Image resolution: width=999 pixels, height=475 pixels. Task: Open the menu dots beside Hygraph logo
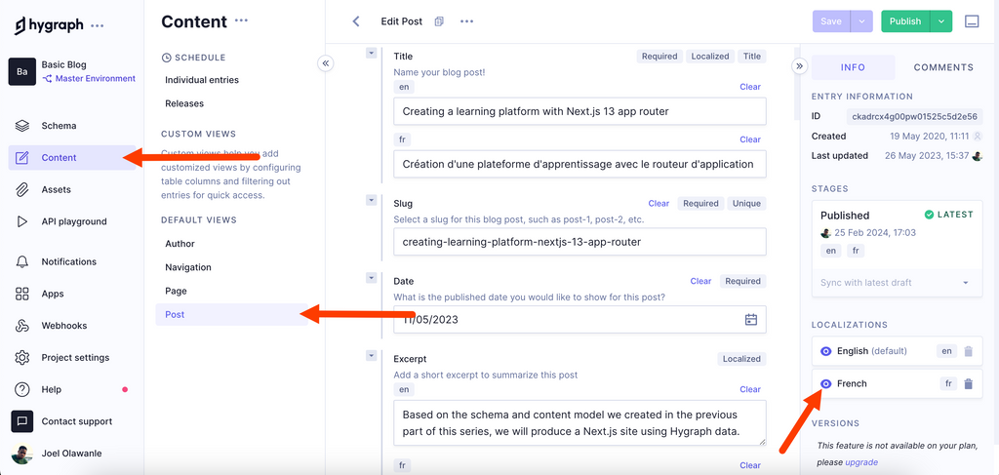97,25
